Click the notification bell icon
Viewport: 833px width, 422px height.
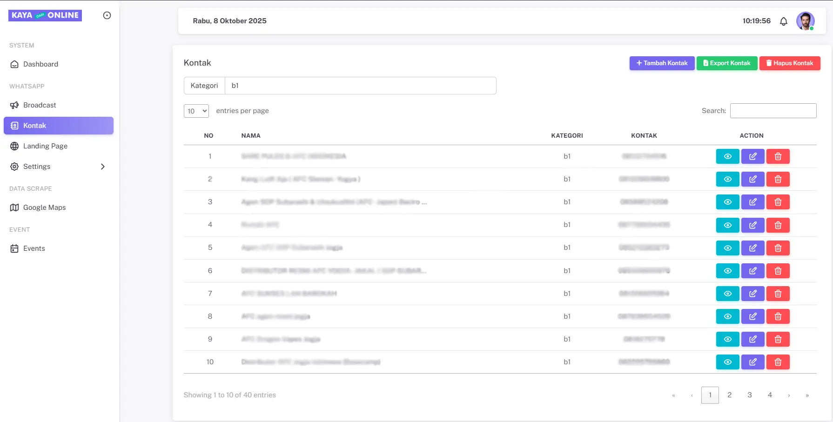click(784, 21)
